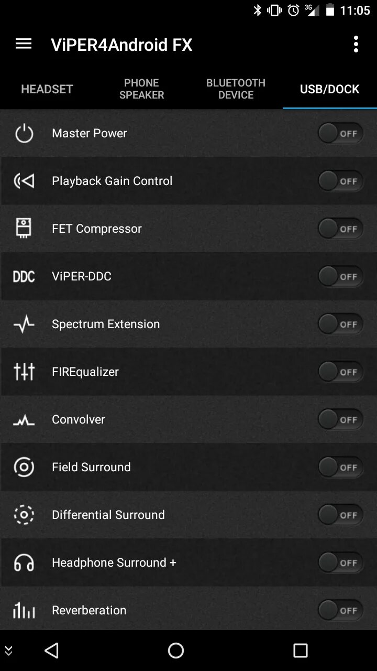Enable the ViPER-DDC switch
Image resolution: width=377 pixels, height=671 pixels.
click(341, 276)
